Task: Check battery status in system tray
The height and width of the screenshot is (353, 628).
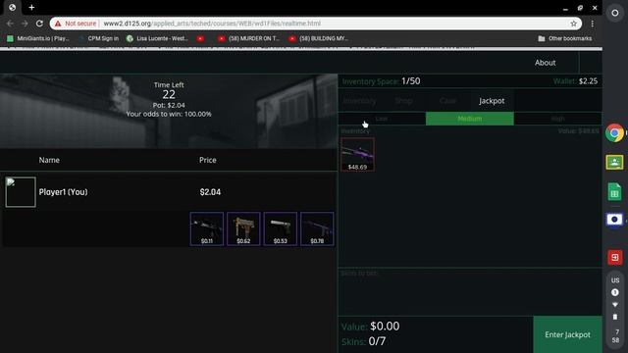Action: click(615, 317)
